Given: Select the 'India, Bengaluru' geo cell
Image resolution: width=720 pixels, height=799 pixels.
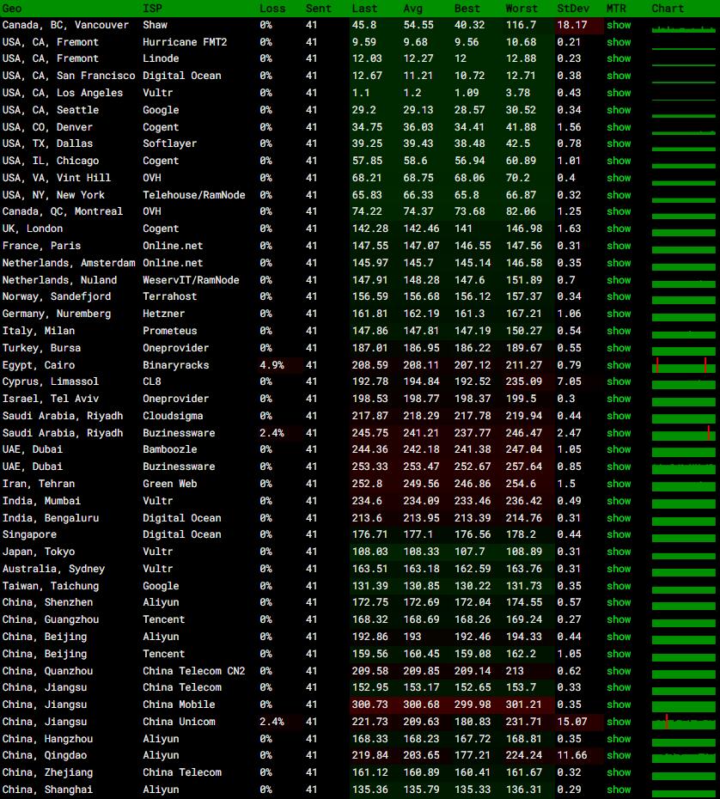Looking at the screenshot, I should (x=51, y=518).
